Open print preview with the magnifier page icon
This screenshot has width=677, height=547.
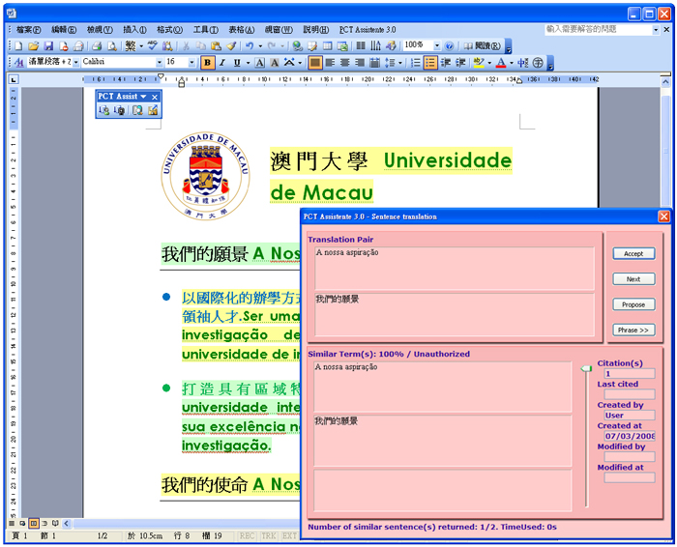(x=112, y=45)
